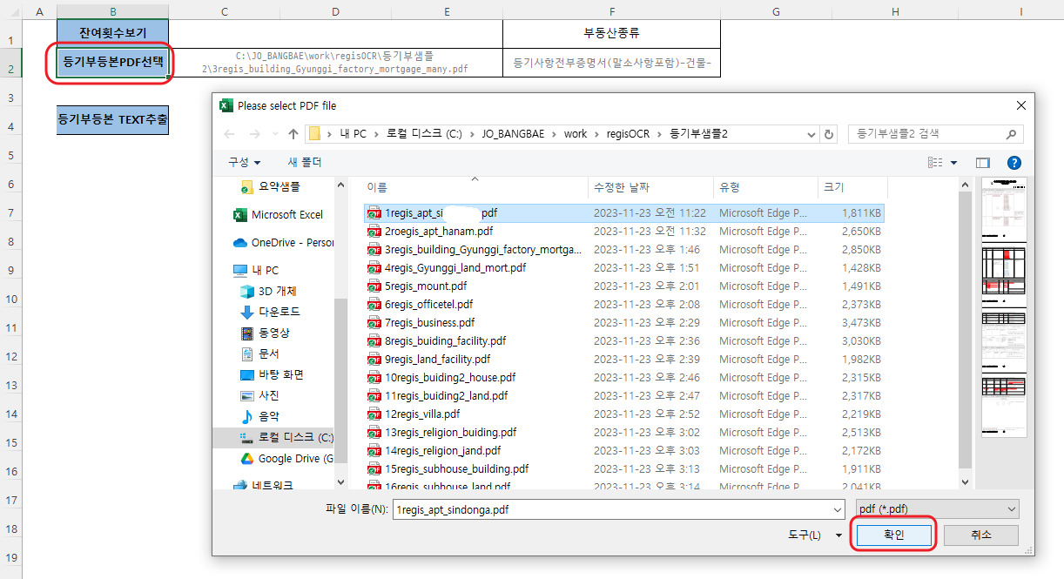Image resolution: width=1064 pixels, height=579 pixels.
Task: Navigate up one folder level
Action: (x=293, y=134)
